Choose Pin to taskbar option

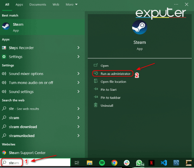[x=111, y=97]
